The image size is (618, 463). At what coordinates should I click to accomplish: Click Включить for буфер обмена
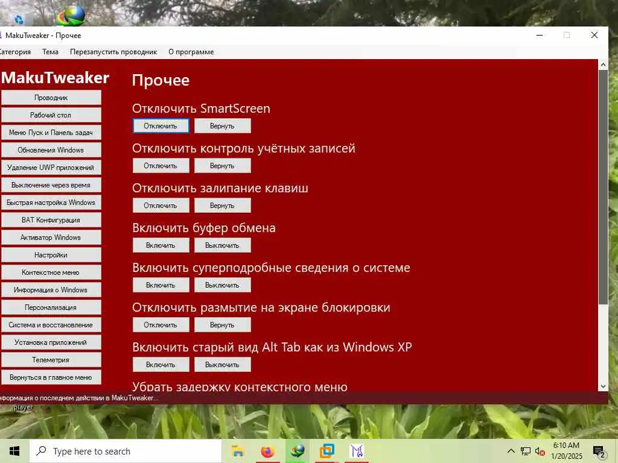pos(161,245)
